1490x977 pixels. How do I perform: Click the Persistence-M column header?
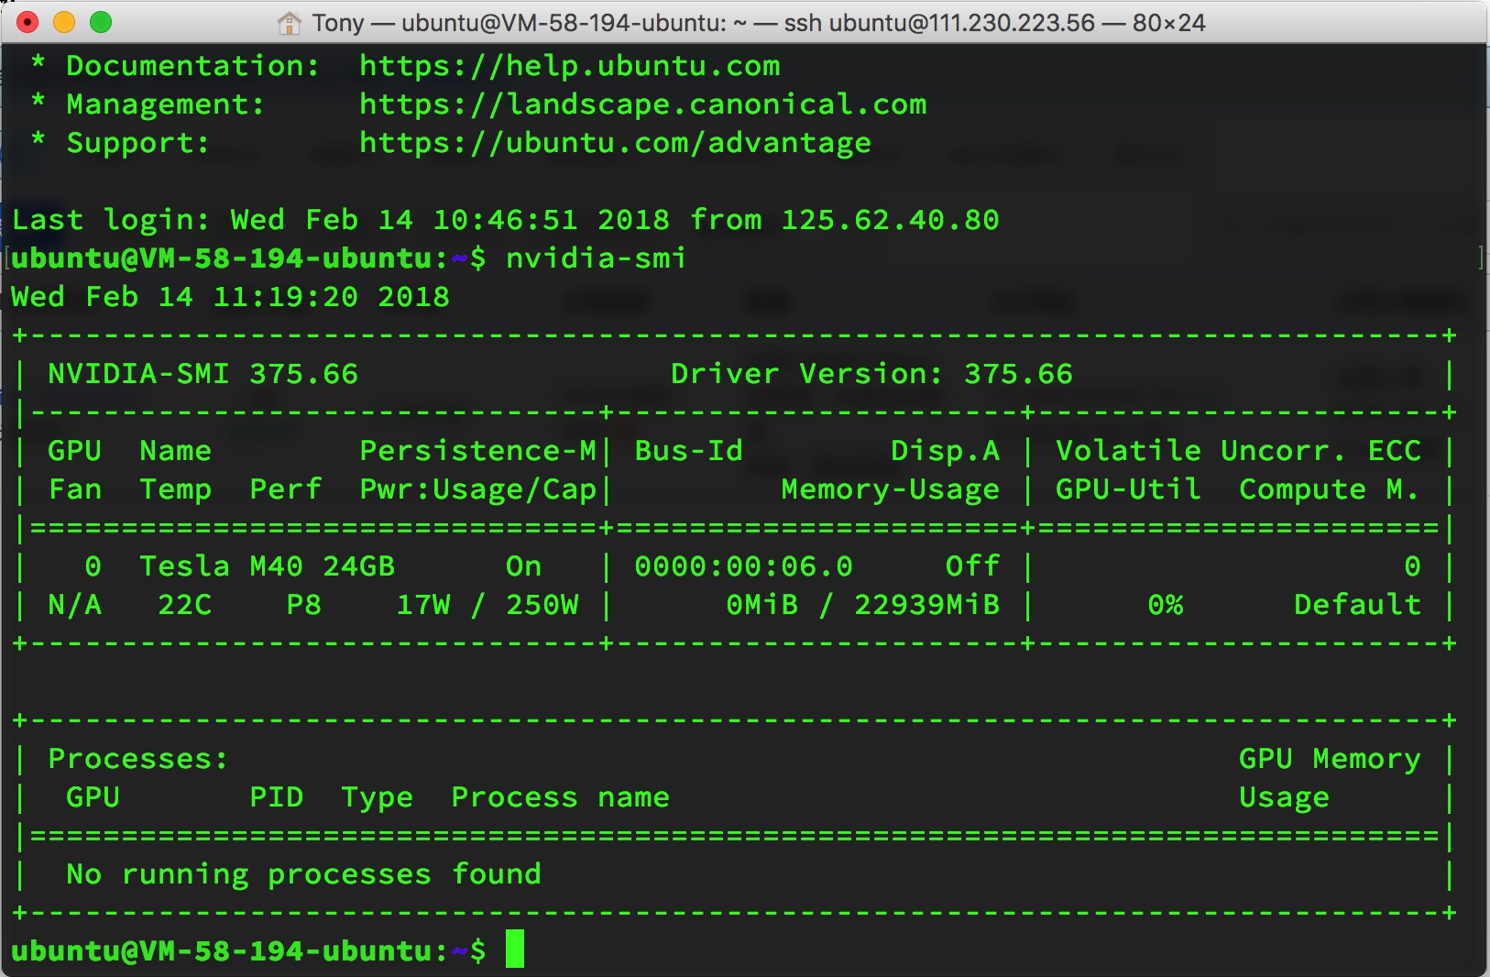[x=477, y=451]
